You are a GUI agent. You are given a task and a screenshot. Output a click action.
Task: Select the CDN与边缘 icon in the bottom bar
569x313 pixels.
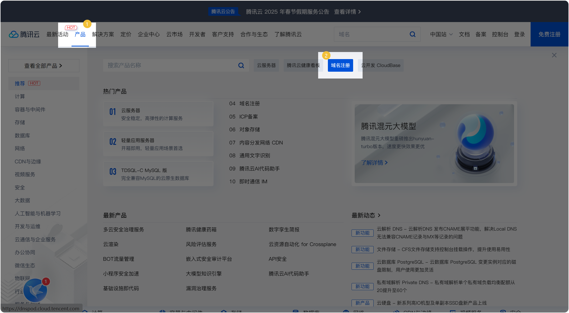click(397, 311)
